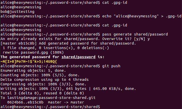182x109 pixels.
Task: Click the rewrite password.gpg (100%) line
Action: pos(33,52)
